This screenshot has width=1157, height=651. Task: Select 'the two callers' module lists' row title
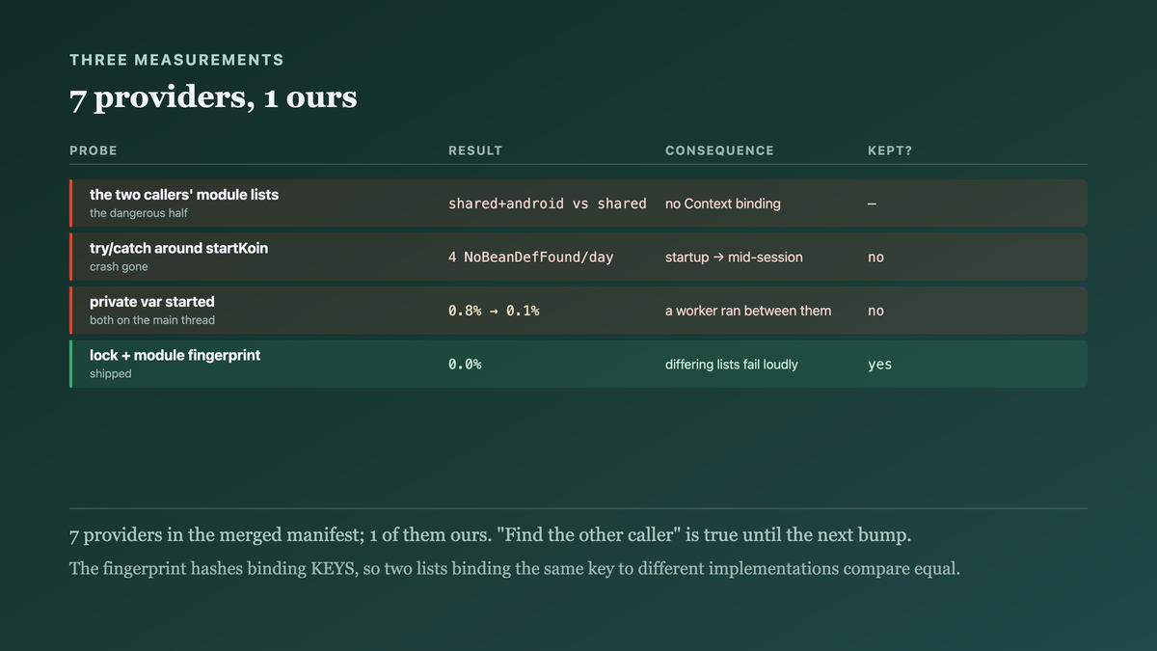coord(184,195)
